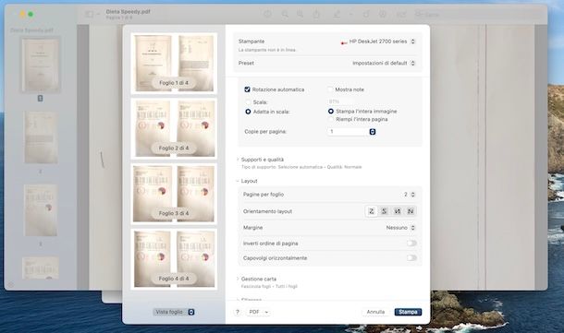This screenshot has height=333, width=564.
Task: Check the Mostra note checkbox
Action: click(330, 89)
